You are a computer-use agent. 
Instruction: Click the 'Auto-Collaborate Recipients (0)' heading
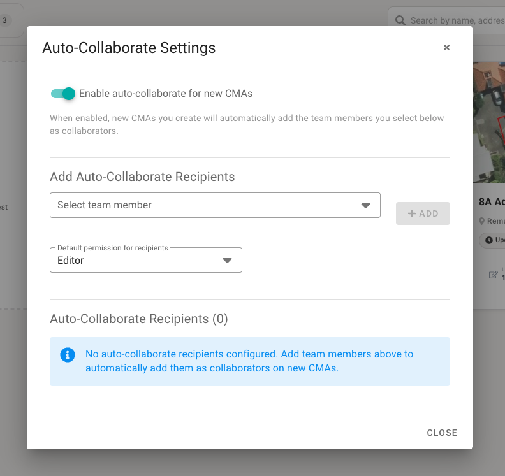pyautogui.click(x=139, y=319)
